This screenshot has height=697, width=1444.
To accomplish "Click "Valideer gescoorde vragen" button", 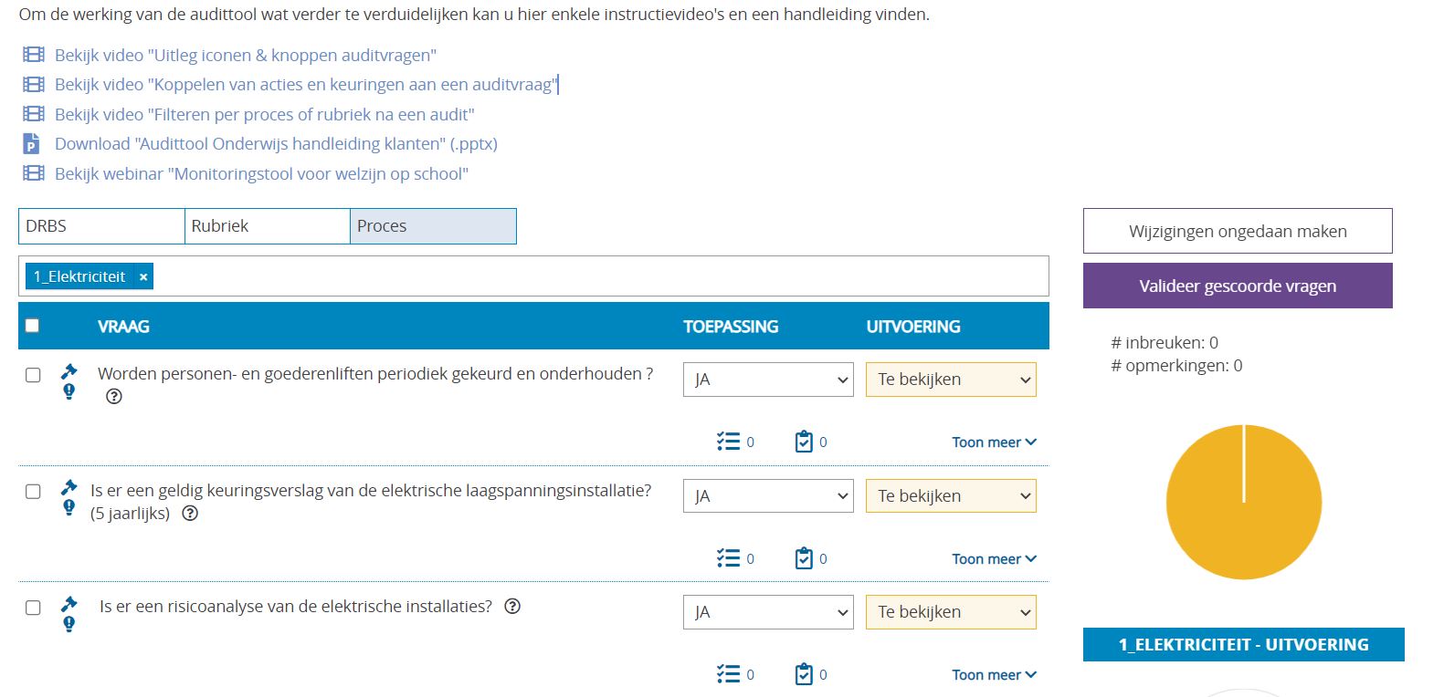I will click(x=1238, y=286).
